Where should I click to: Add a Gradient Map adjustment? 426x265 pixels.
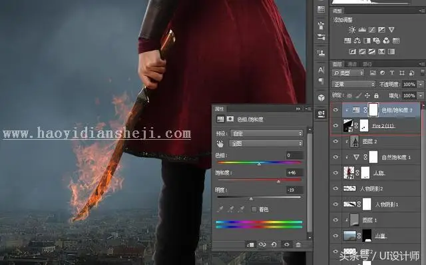391,51
